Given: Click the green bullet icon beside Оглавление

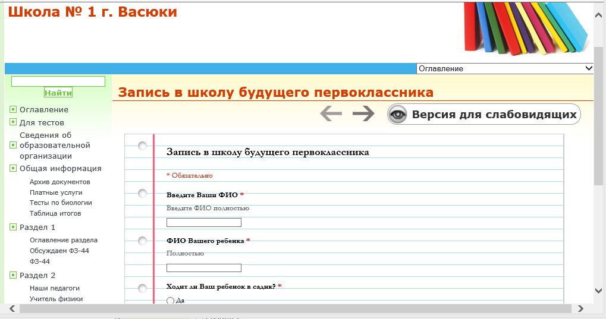Looking at the screenshot, I should point(13,109).
